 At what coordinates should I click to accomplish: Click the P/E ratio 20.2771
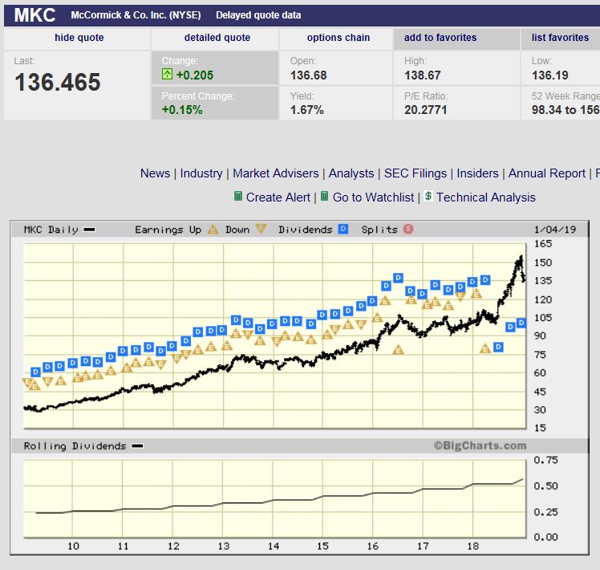tap(425, 110)
